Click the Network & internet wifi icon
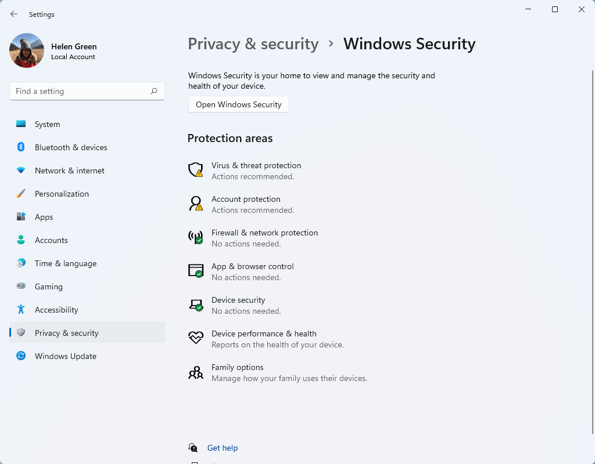 tap(21, 171)
